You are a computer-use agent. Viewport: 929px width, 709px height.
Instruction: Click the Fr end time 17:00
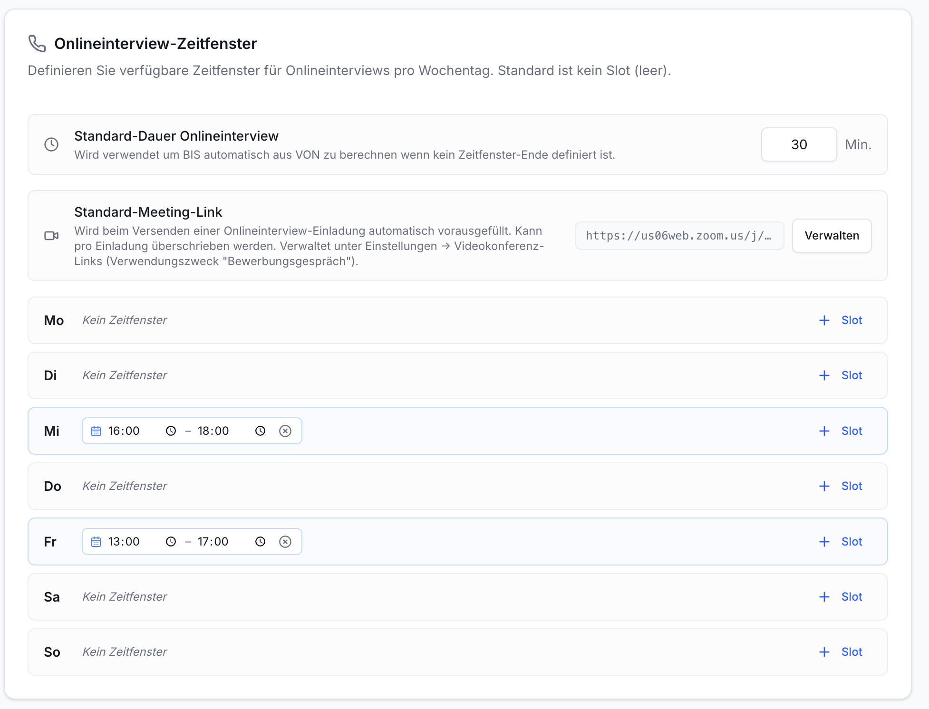click(213, 542)
